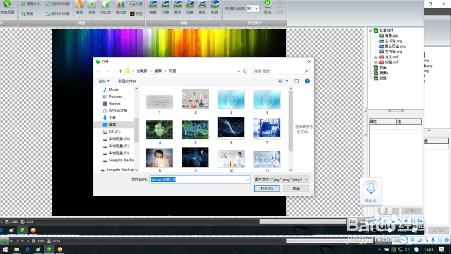Select Music in the sidebar

point(111,89)
